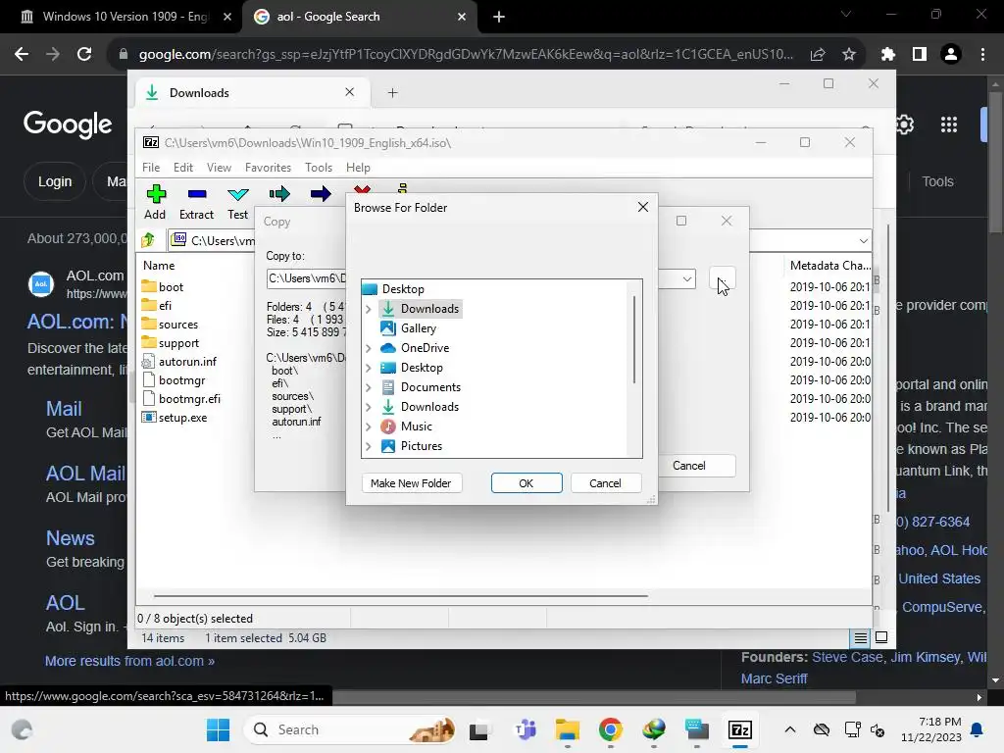
Task: Click the Metadata Changed column header
Action: point(829,265)
